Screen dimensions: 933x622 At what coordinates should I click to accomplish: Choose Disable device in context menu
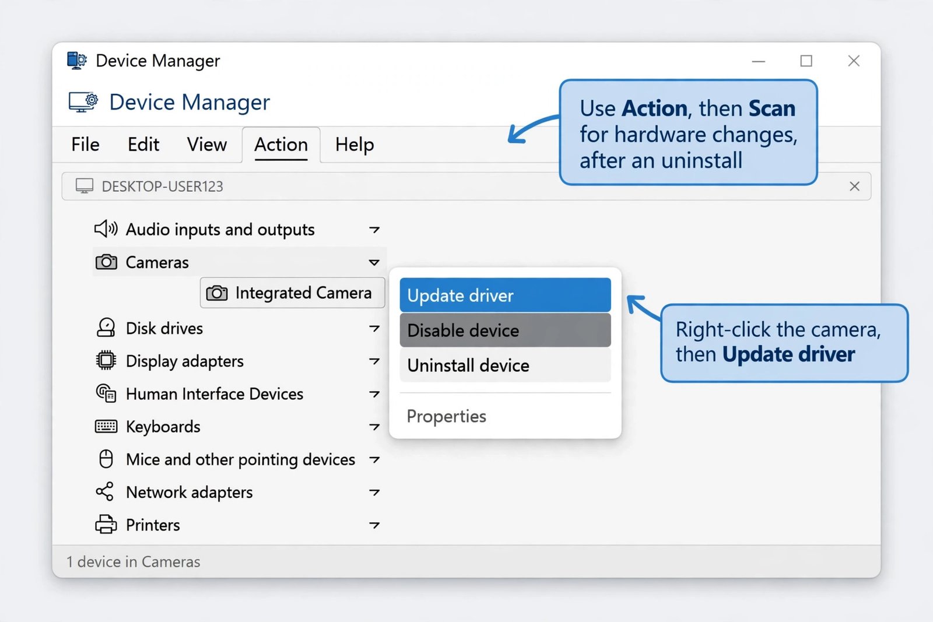[x=505, y=330]
